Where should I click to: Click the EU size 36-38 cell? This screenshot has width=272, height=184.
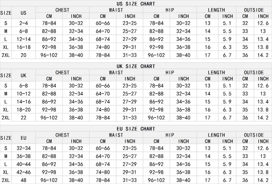[23, 156]
